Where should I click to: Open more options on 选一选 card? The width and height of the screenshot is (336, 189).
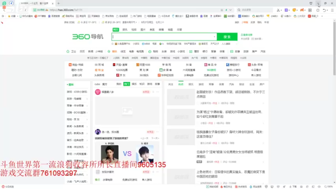pos(158,132)
